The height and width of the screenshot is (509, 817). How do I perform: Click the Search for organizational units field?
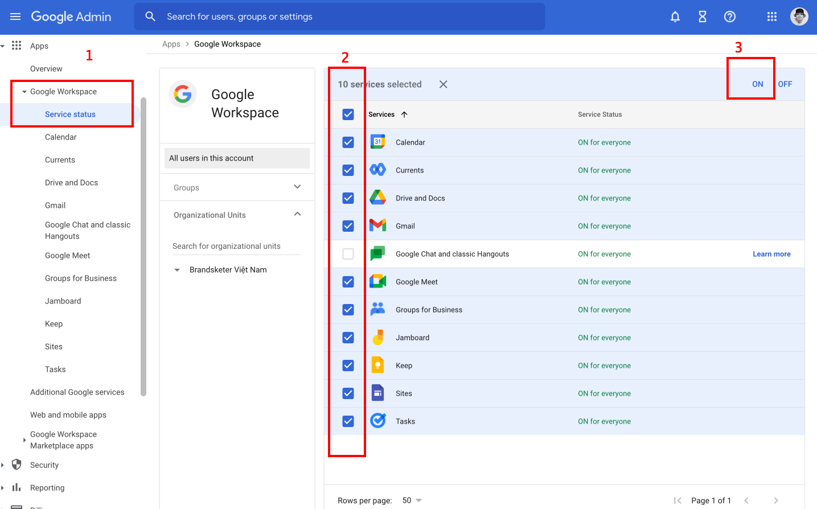pyautogui.click(x=237, y=246)
